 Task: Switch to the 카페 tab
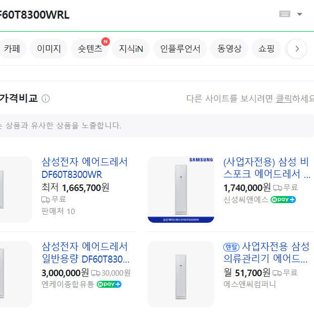coord(13,49)
